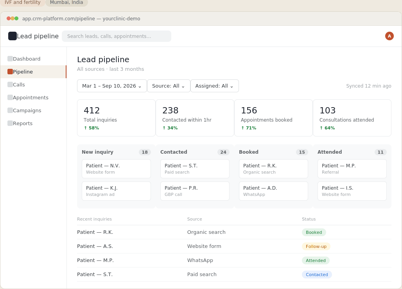This screenshot has width=402, height=289.
Task: Click the browser address bar URL
Action: [81, 18]
